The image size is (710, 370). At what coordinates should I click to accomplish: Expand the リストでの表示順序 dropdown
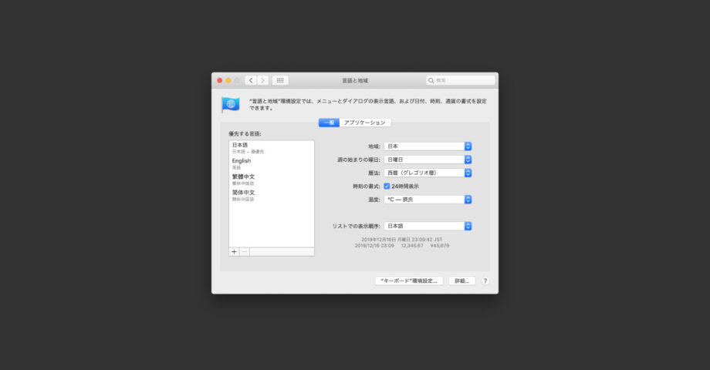pos(428,226)
